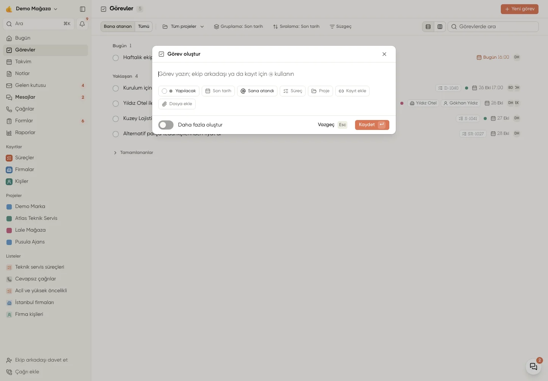Screen dimensions: 548x381
Task: Close the Görev oluştur dialog
Action: coord(384,54)
